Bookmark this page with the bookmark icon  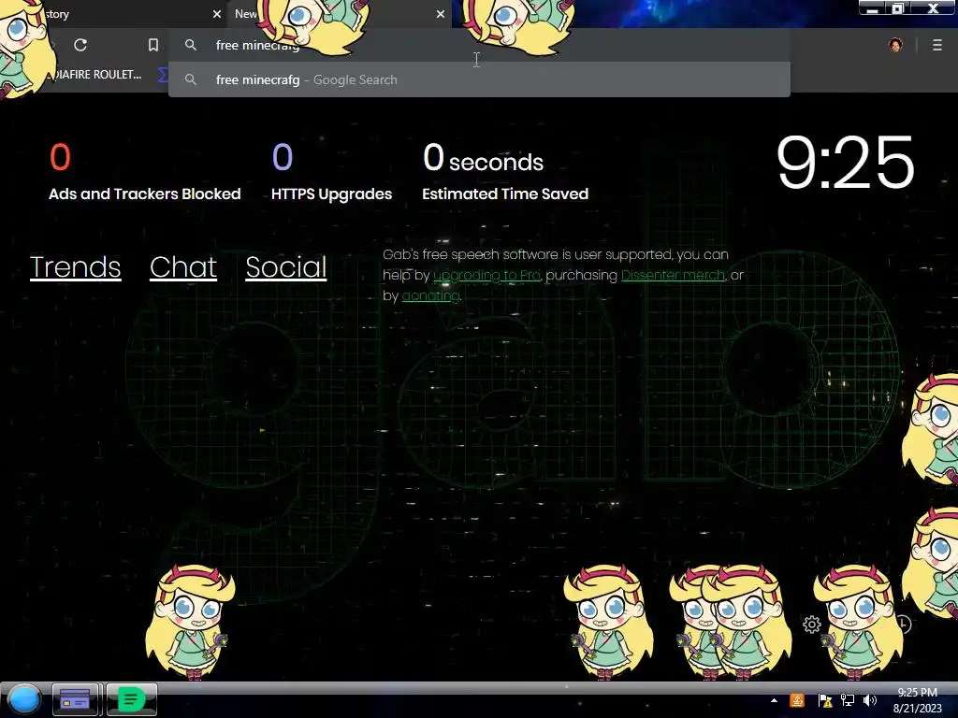point(153,45)
